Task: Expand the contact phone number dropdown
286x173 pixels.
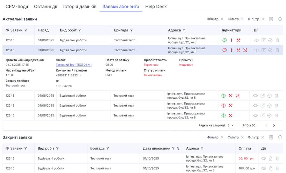Action: pyautogui.click(x=80, y=75)
